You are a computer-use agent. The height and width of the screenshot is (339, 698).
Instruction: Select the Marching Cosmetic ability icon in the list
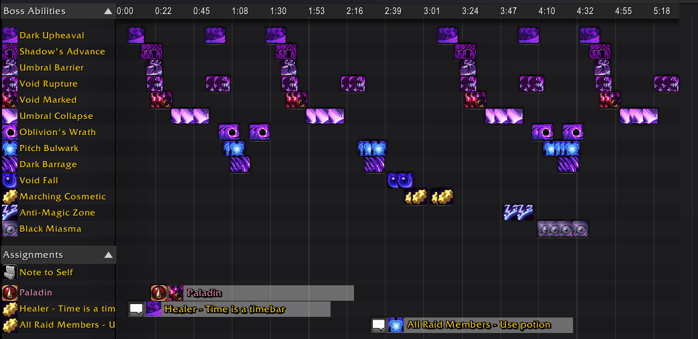pyautogui.click(x=10, y=197)
